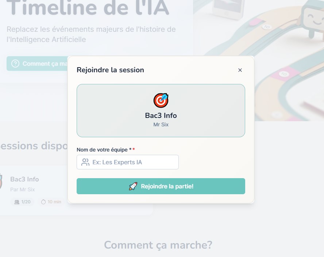Click the players icon next to 1/20
The width and height of the screenshot is (324, 257).
pyautogui.click(x=17, y=202)
